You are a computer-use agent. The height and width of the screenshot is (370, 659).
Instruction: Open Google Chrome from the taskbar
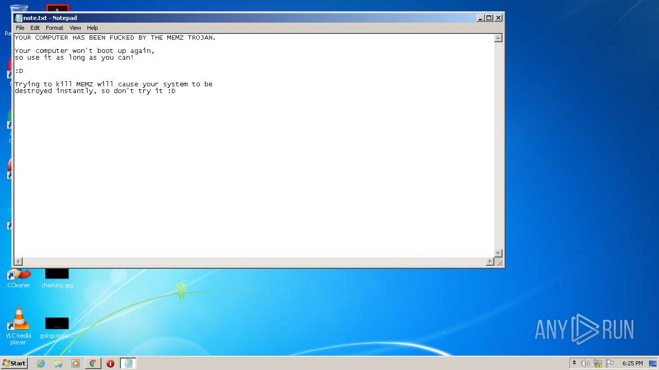coord(93,363)
